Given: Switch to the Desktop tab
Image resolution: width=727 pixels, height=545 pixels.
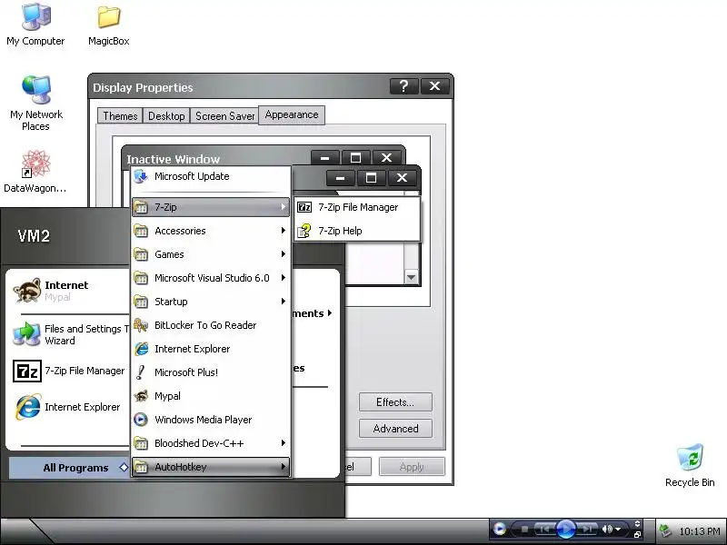Looking at the screenshot, I should tap(166, 116).
